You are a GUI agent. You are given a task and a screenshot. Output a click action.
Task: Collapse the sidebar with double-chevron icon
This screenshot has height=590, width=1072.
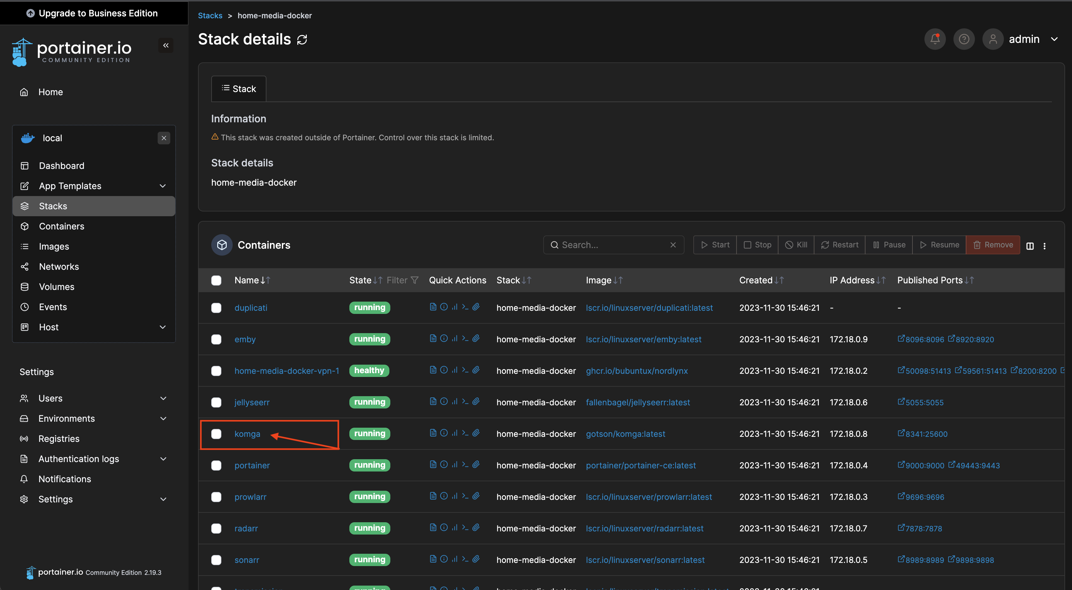click(x=166, y=45)
